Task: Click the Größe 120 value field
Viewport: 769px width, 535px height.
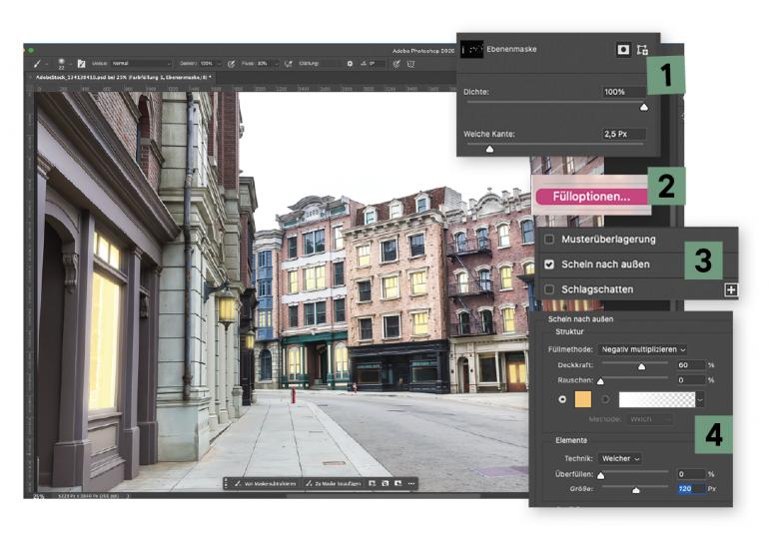Action: click(x=691, y=489)
